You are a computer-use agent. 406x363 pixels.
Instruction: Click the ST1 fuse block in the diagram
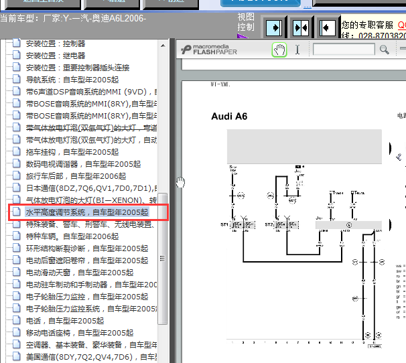click(243, 224)
